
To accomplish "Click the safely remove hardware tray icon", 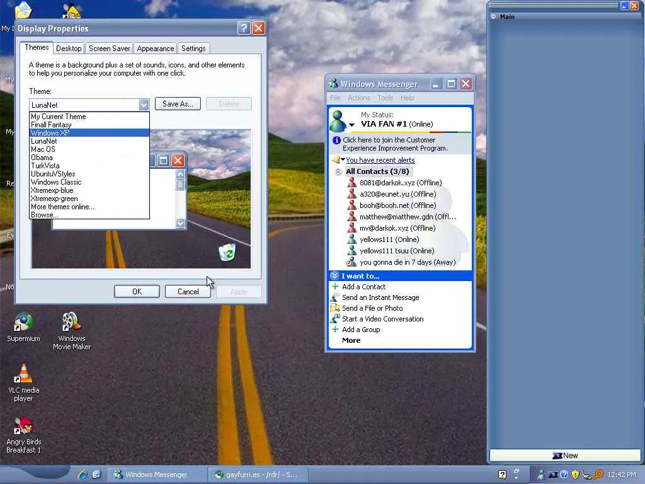I will [587, 475].
